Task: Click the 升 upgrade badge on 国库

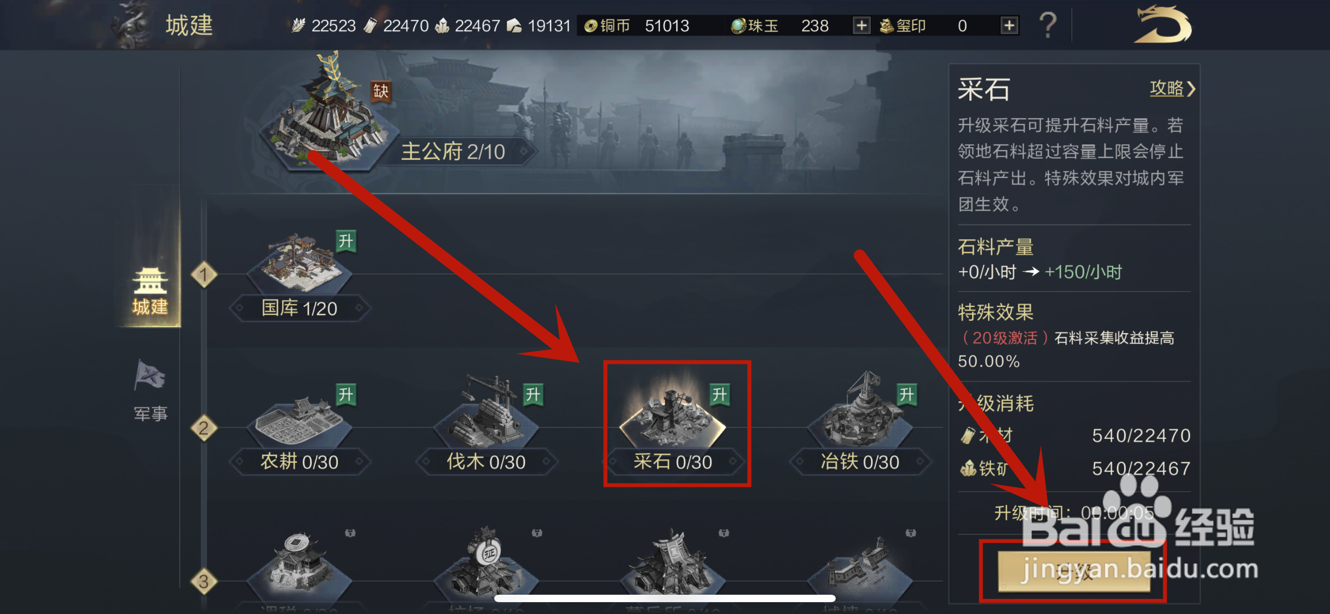Action: click(346, 241)
